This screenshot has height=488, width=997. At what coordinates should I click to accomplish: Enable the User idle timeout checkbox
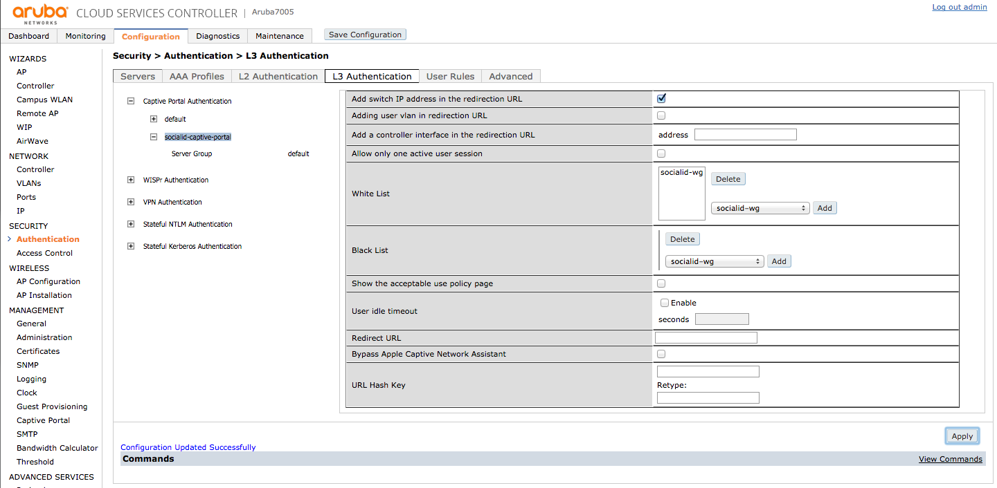pyautogui.click(x=665, y=303)
